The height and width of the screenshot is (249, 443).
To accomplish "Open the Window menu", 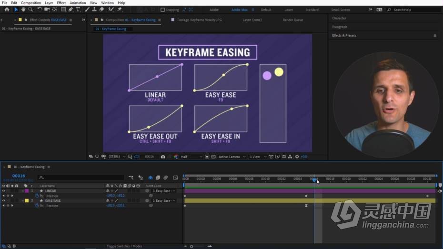I will coord(107,3).
